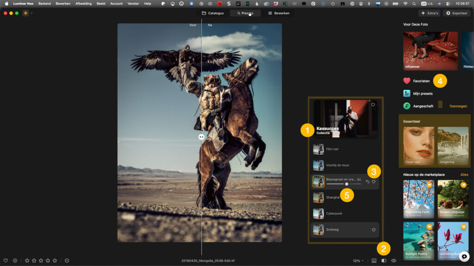Click the cart badge on Screen Language
This screenshot has width=474, height=266.
pos(463,185)
